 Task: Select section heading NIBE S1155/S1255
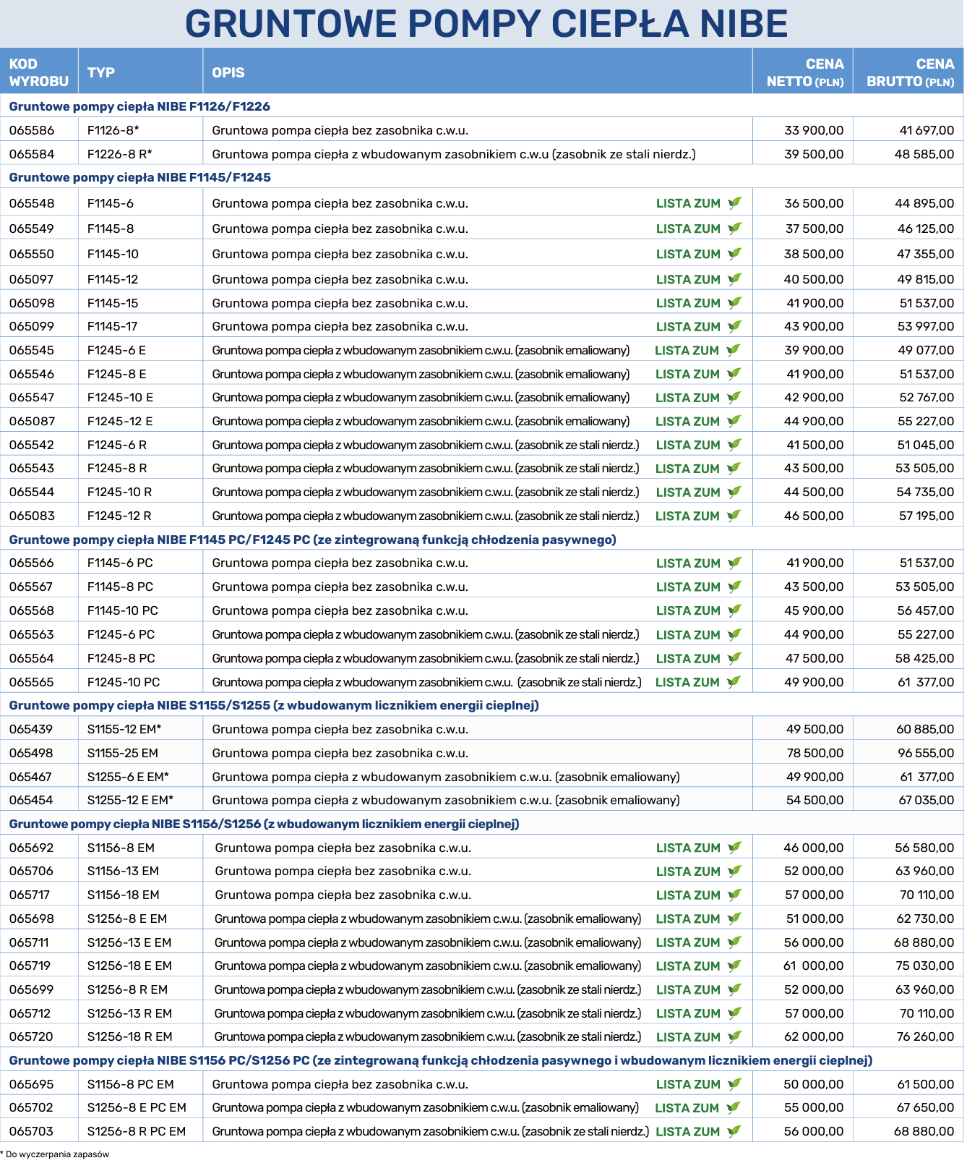click(274, 705)
